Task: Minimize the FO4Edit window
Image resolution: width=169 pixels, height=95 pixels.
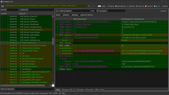Action: pos(159,2)
